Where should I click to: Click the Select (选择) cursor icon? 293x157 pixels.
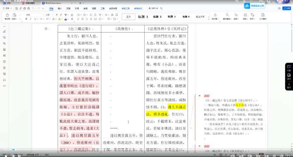[236, 15]
